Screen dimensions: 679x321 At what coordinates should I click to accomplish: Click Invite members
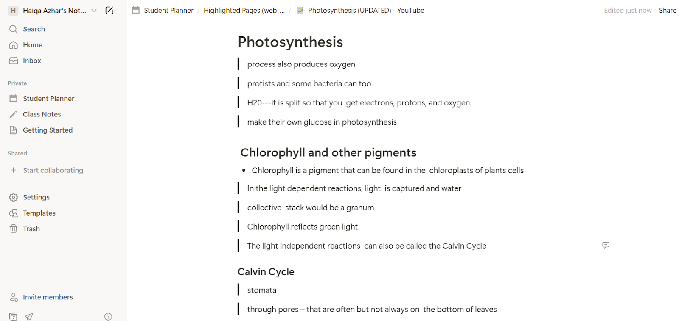pyautogui.click(x=48, y=297)
